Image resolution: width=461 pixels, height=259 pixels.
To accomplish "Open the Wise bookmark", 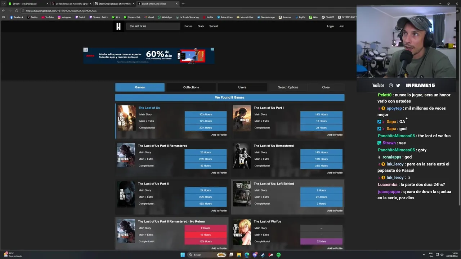I will (313, 17).
